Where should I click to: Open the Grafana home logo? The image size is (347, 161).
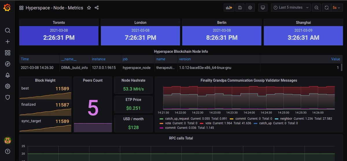(x=8, y=8)
